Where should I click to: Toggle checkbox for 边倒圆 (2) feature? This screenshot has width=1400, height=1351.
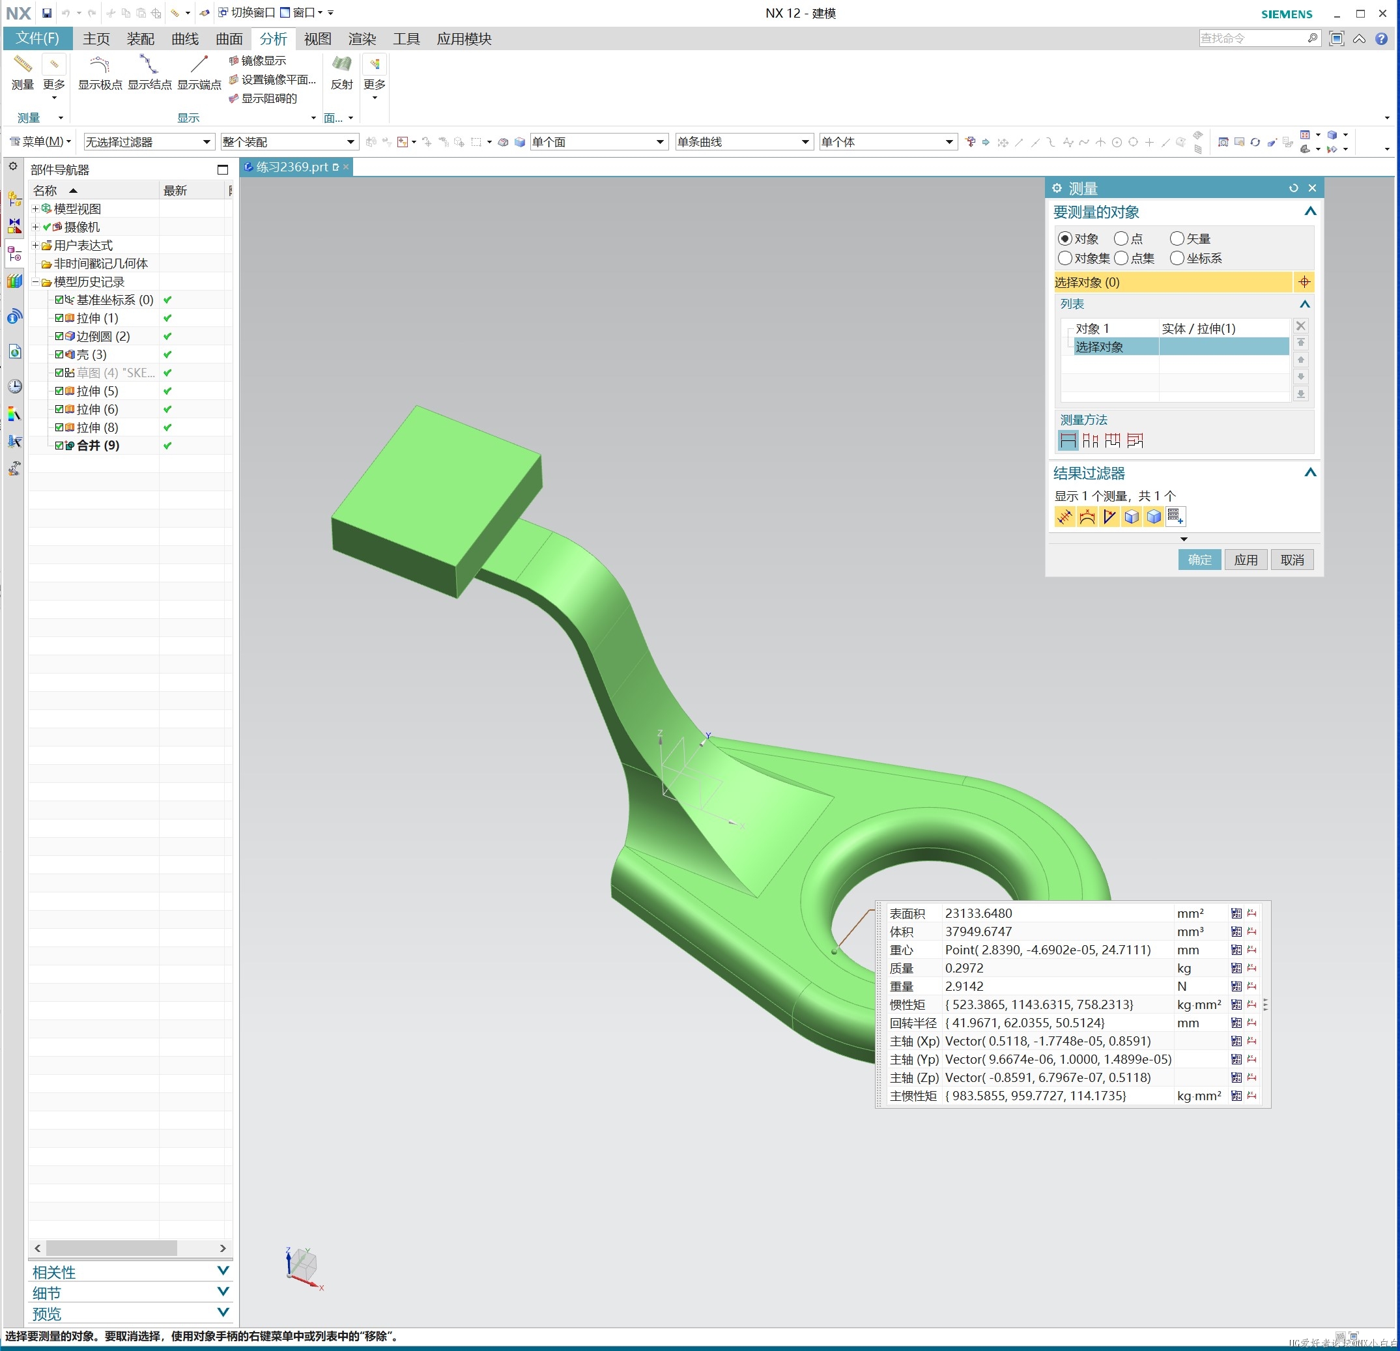59,335
